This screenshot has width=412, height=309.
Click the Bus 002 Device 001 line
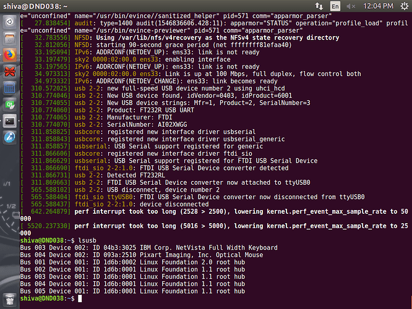tap(132, 269)
